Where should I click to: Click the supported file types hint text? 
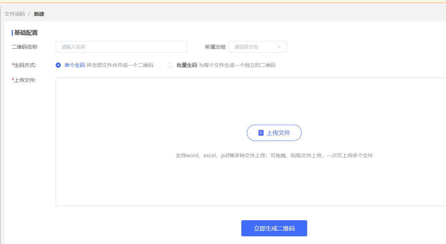274,155
